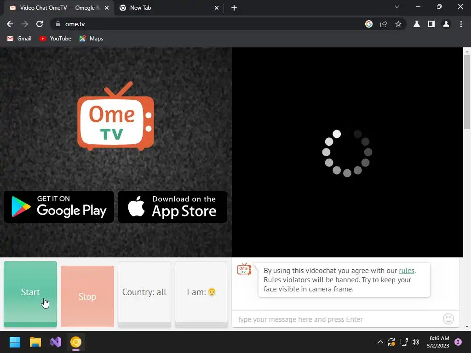Open the Chrome profile icon
Viewport: 471px width, 353px height.
446,24
